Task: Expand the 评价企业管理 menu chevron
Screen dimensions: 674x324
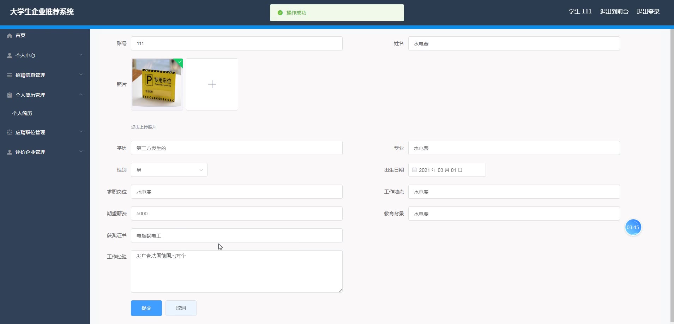Action: (81, 151)
